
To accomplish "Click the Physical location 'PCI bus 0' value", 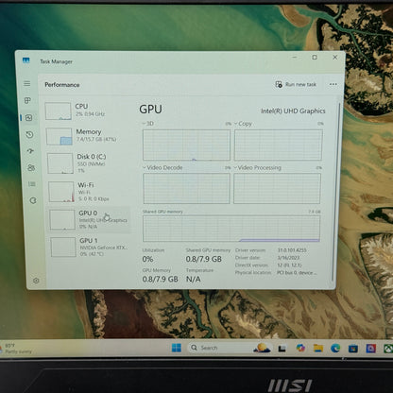I will point(297,273).
